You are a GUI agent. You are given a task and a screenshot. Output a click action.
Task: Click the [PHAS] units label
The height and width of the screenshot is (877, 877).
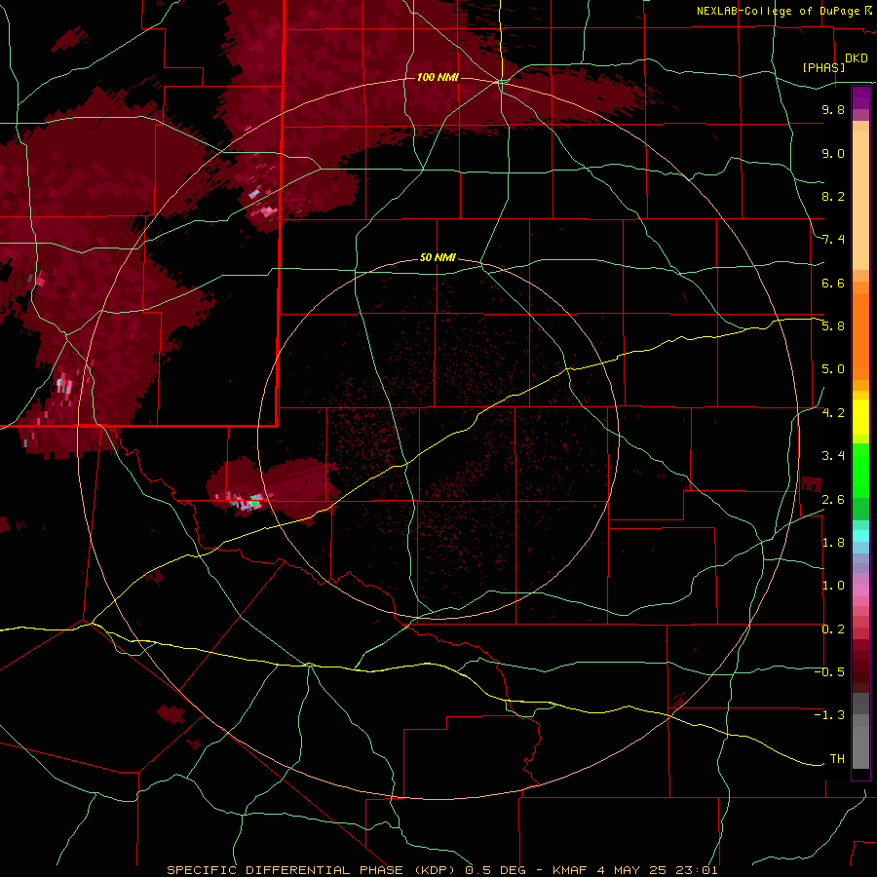click(x=823, y=67)
